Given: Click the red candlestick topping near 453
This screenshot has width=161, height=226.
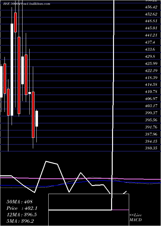Looking at the screenshot, I should pyautogui.click(x=15, y=22).
